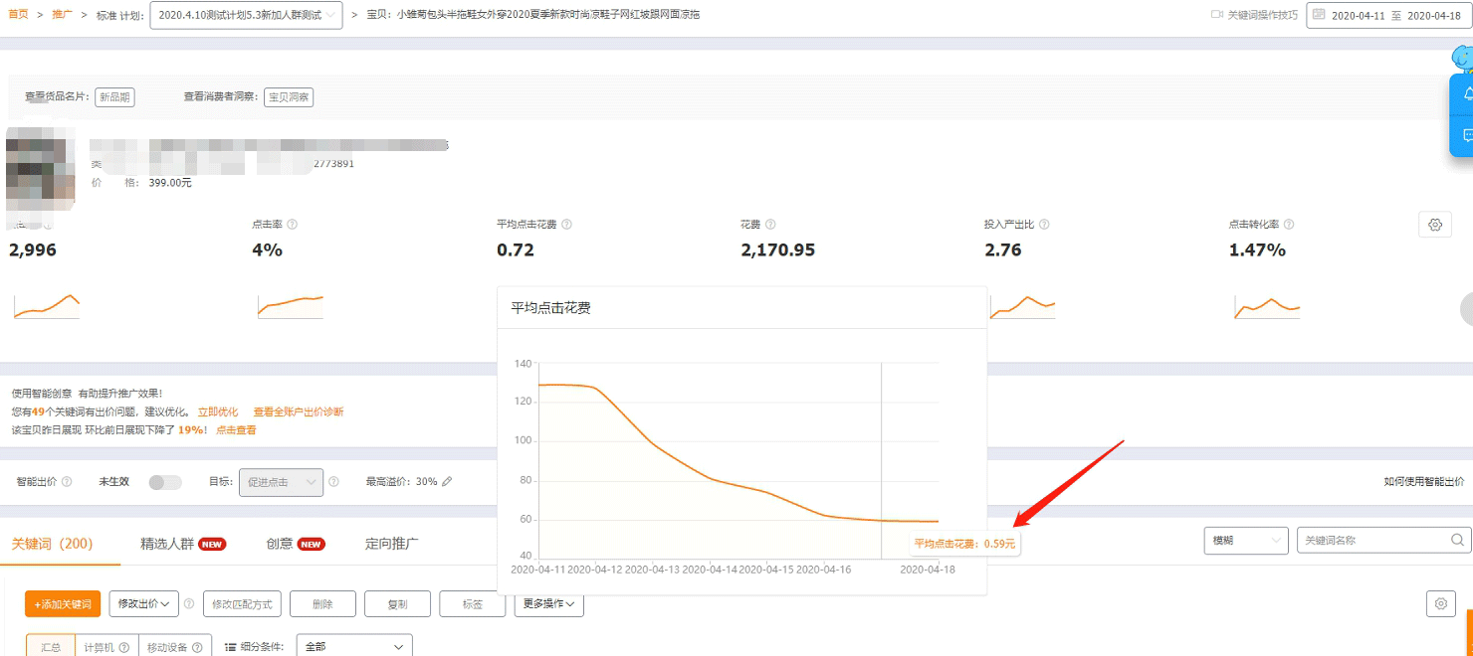Open the 修改出价 dropdown
The width and height of the screenshot is (1473, 656).
pyautogui.click(x=143, y=603)
